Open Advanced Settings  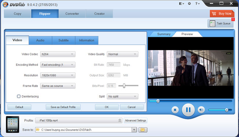point(136,121)
